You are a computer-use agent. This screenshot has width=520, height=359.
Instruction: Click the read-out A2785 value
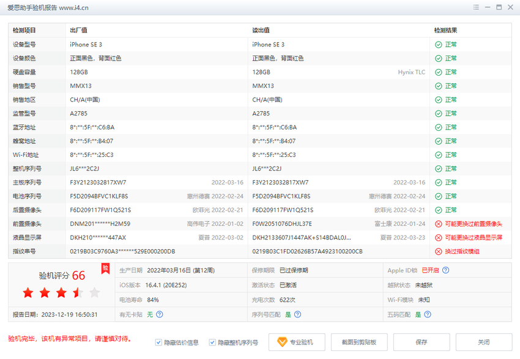pyautogui.click(x=261, y=114)
